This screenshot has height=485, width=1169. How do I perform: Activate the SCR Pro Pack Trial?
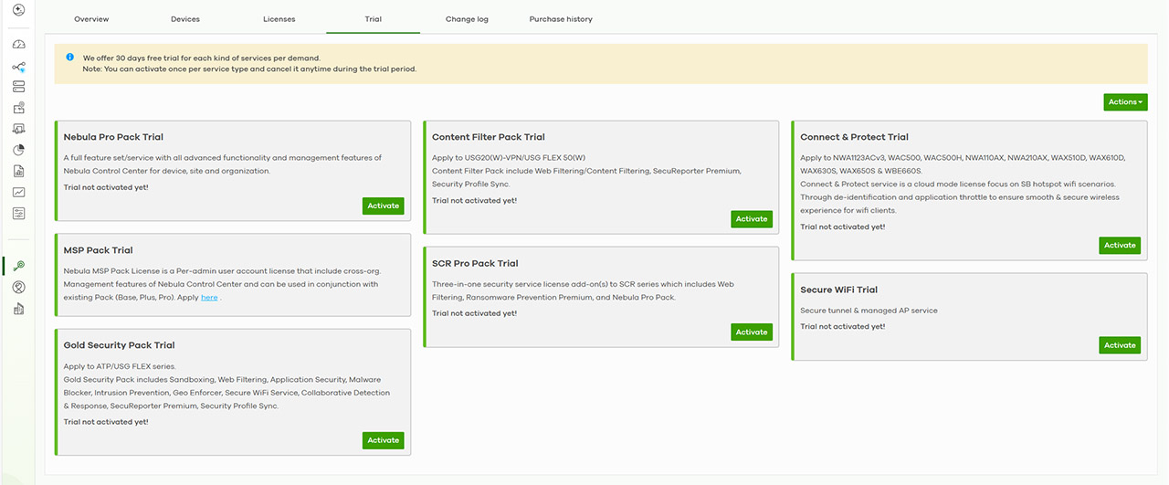(752, 332)
